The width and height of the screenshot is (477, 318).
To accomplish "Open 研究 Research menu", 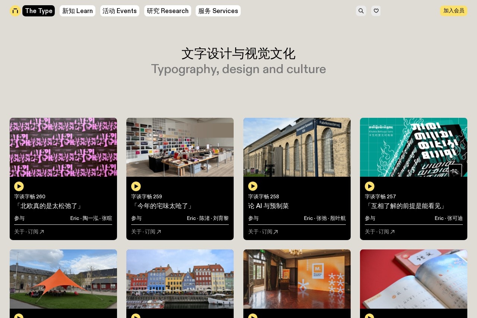I will 168,11.
